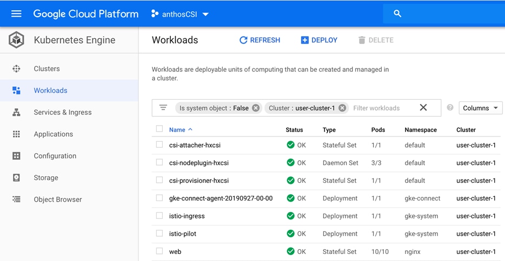This screenshot has width=505, height=261.
Task: Click the OK status icon for web
Action: pyautogui.click(x=290, y=251)
